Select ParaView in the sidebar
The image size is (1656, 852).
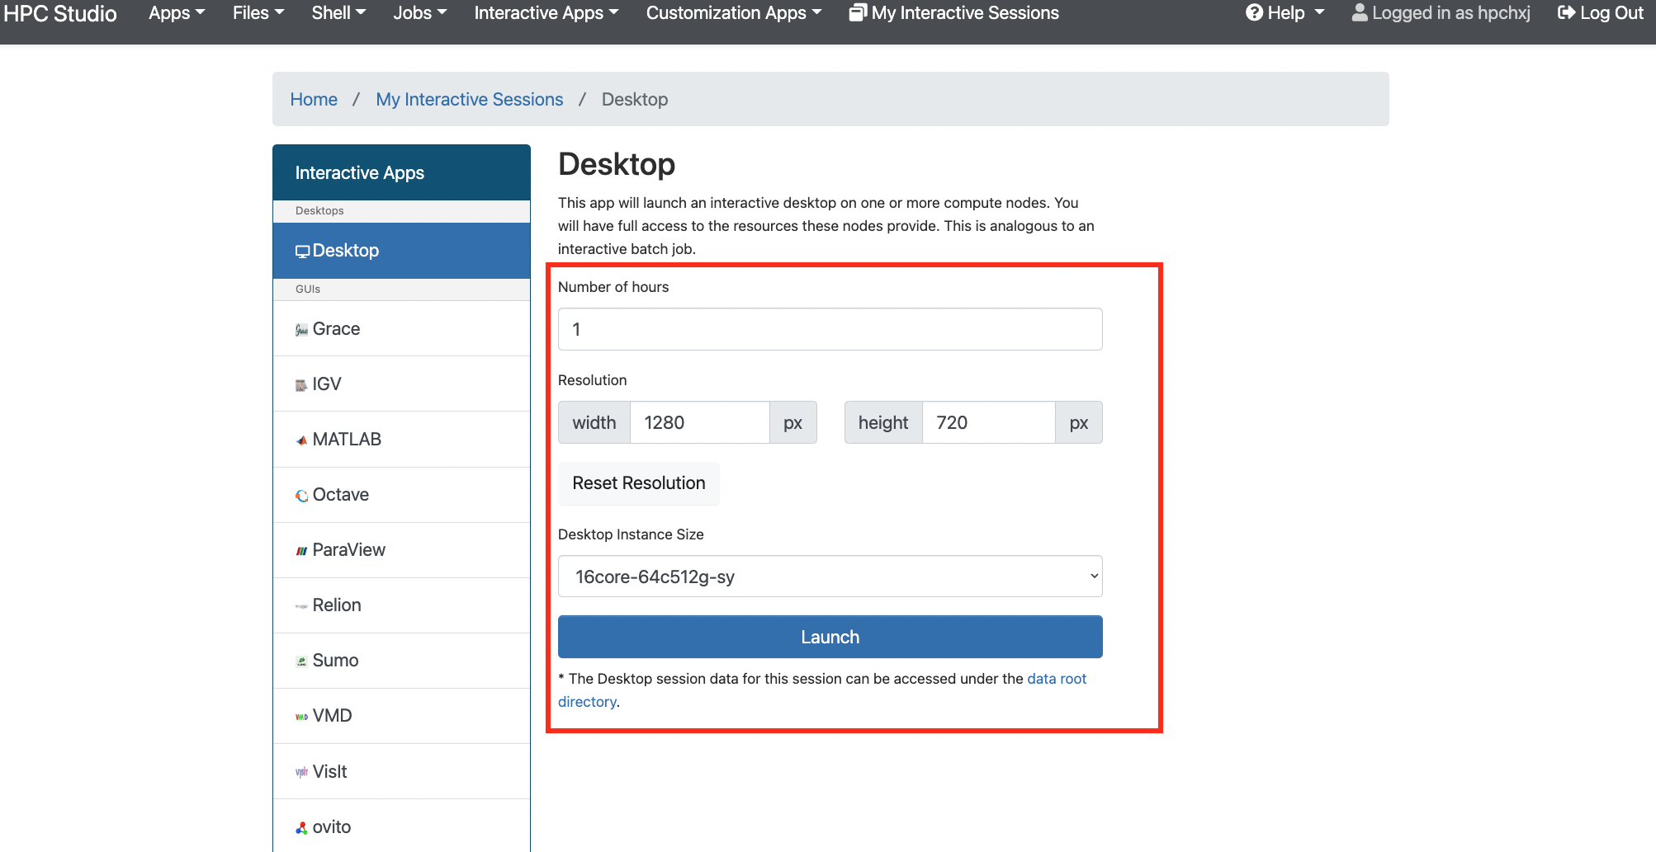pos(401,550)
